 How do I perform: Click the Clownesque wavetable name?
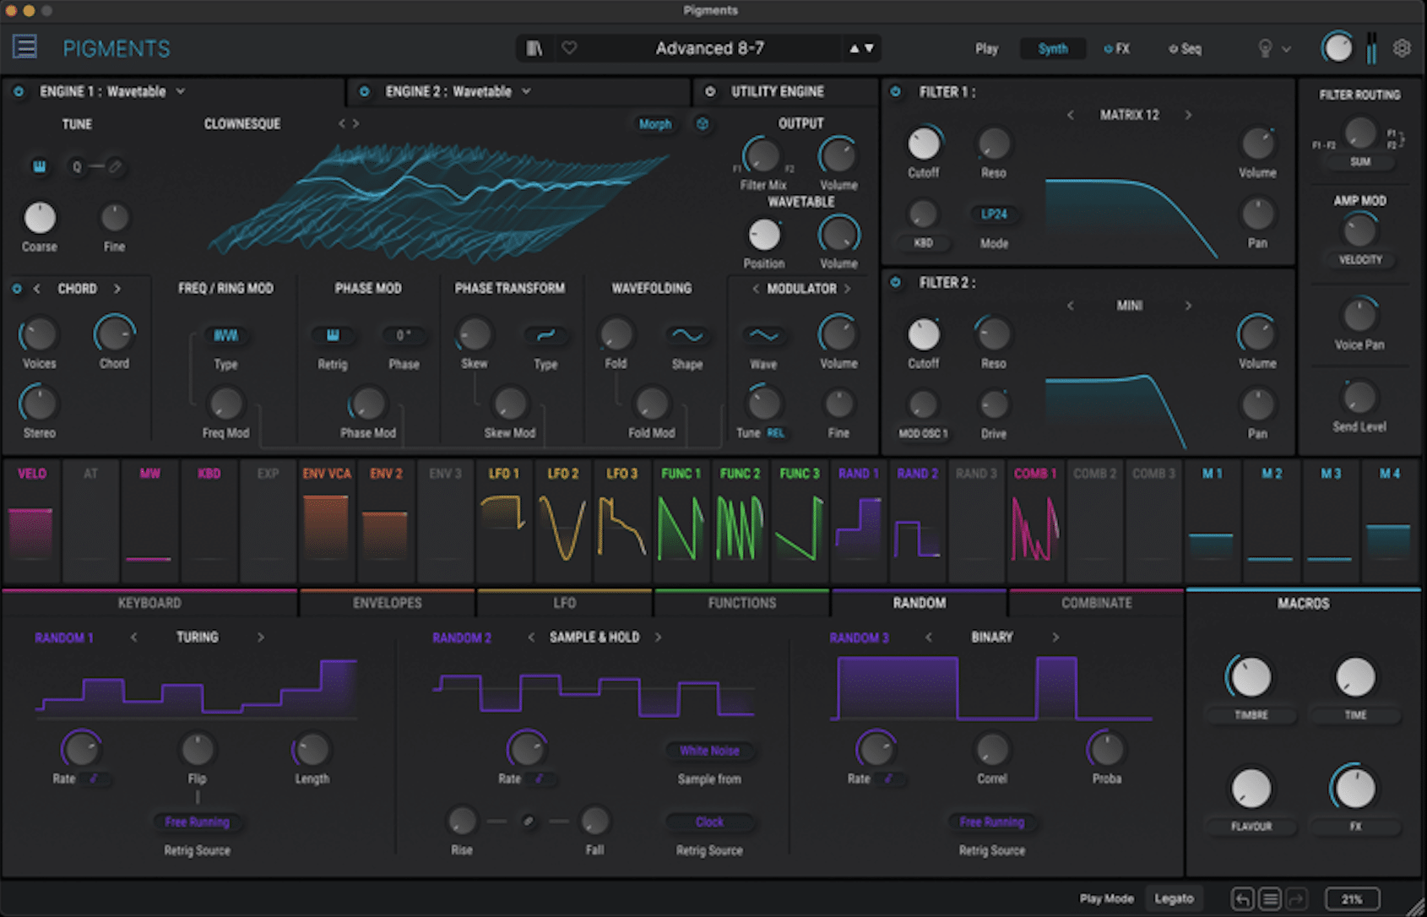tap(242, 124)
